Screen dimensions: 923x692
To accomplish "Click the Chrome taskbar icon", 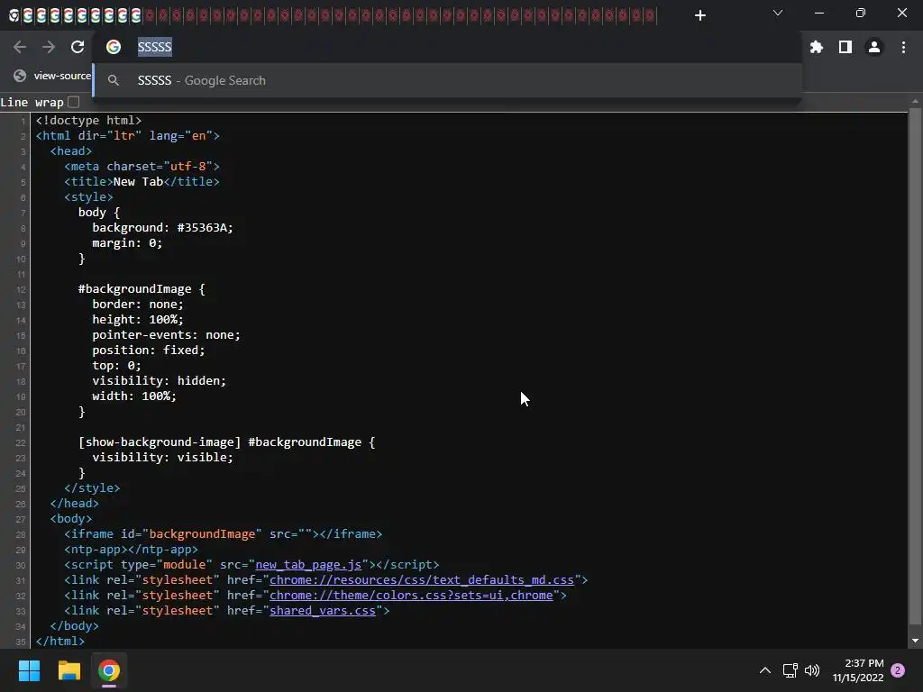I will tap(109, 670).
